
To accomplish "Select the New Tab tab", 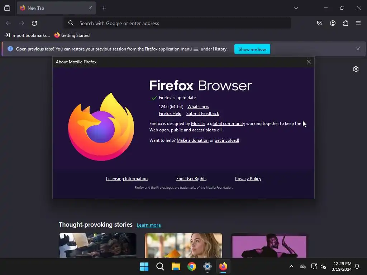I will click(56, 8).
